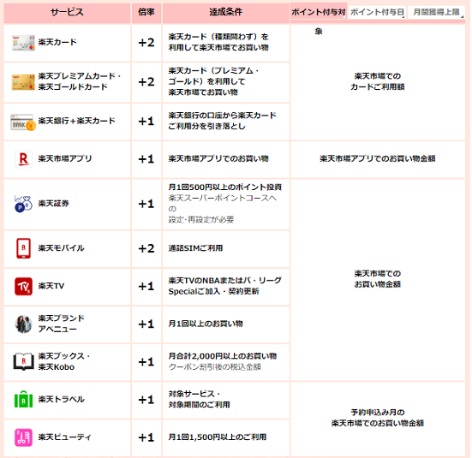472x458 pixels.
Task: Click the 楽天モバイル service name
Action: click(x=61, y=248)
